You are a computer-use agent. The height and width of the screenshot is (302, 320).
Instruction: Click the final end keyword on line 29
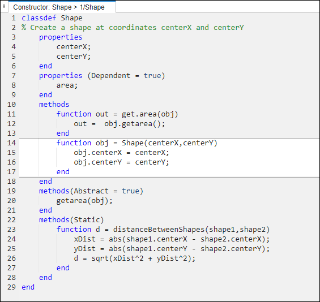coord(28,287)
